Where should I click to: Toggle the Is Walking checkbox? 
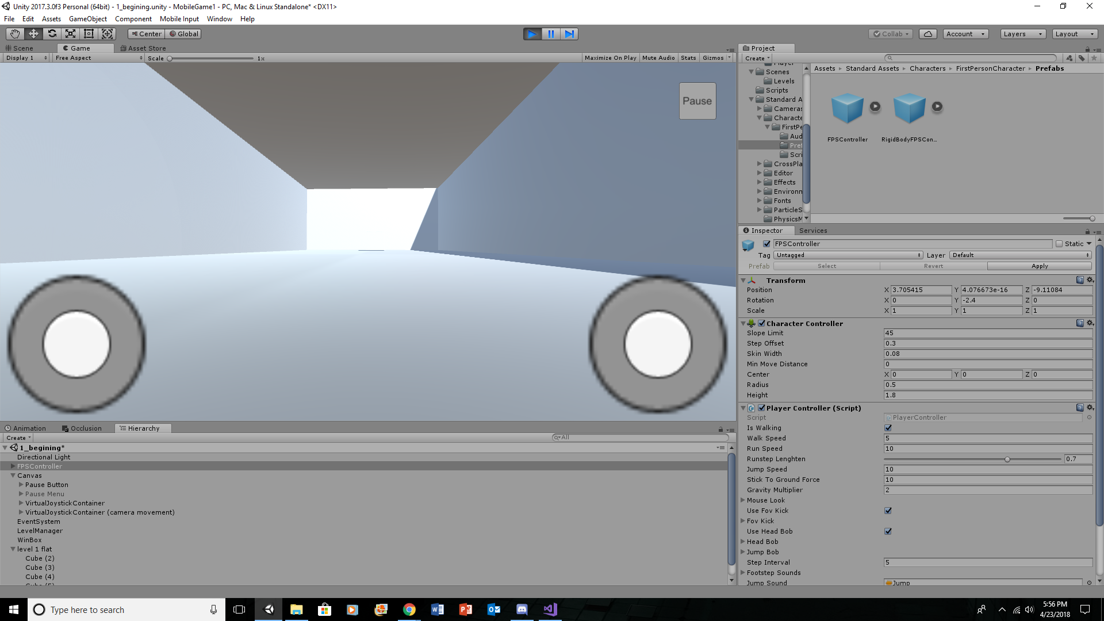(888, 428)
